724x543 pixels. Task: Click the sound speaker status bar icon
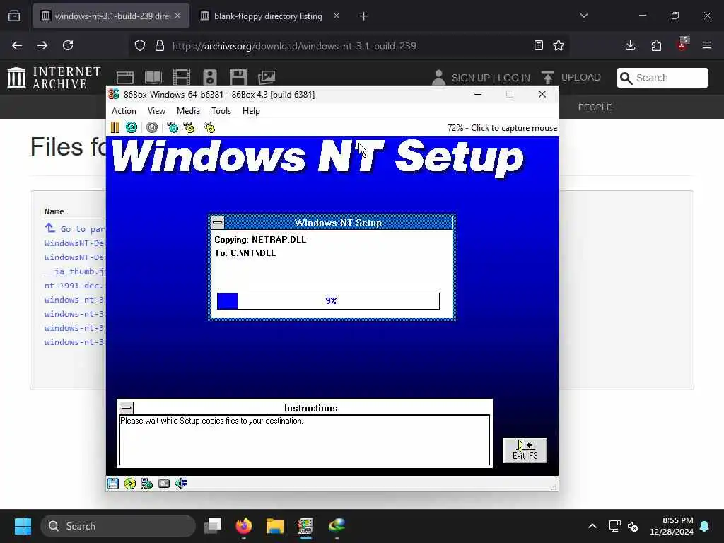181,484
